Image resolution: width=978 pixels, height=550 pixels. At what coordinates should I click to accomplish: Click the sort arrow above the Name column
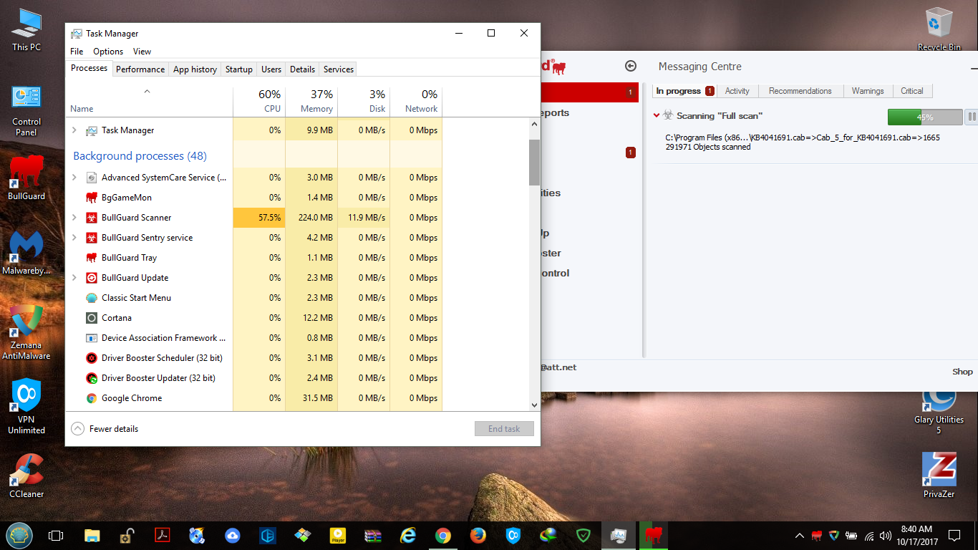147,91
